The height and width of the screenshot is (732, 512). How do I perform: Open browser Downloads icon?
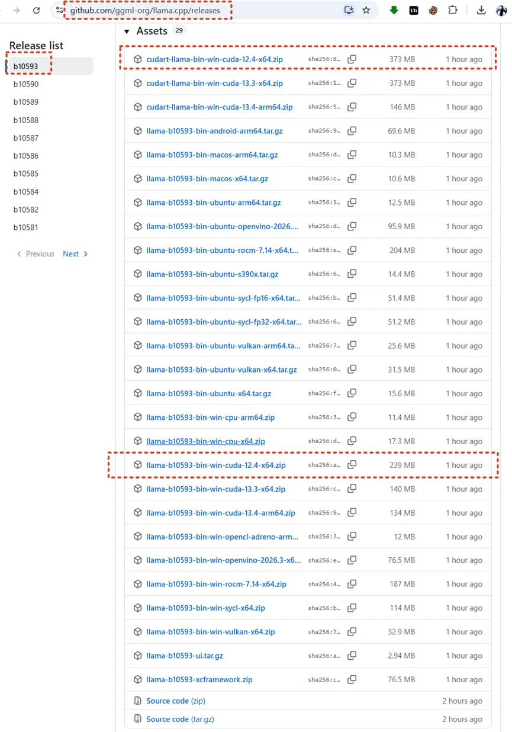pyautogui.click(x=481, y=10)
